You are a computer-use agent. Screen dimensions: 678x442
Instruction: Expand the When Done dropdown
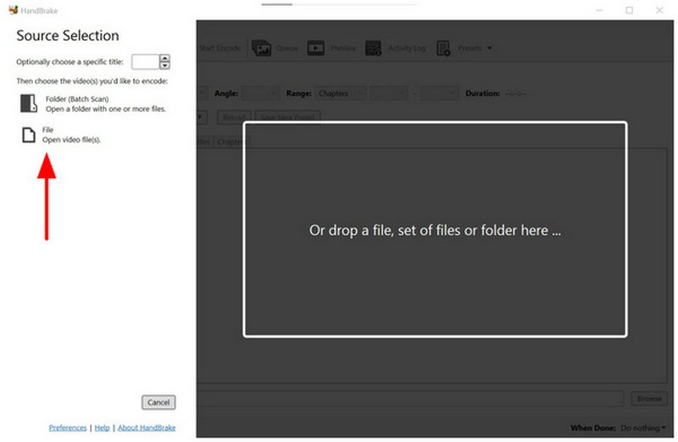click(x=649, y=428)
